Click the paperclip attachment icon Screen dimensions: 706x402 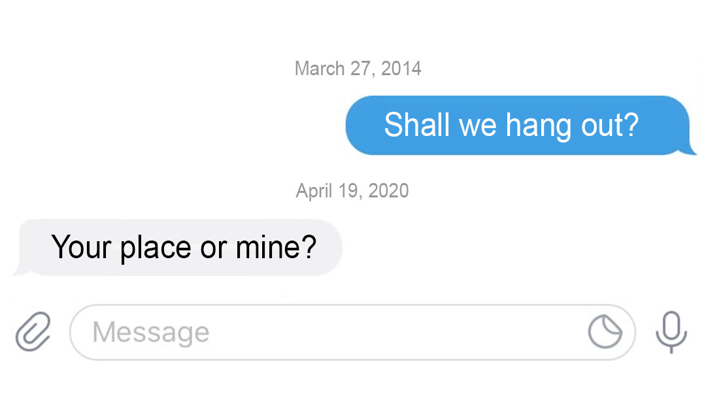[33, 331]
